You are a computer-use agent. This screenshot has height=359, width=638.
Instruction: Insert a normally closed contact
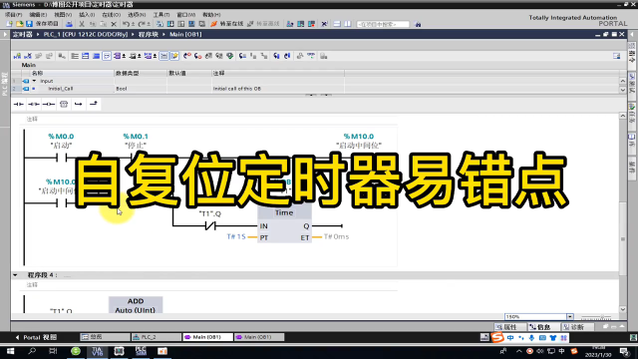point(33,104)
